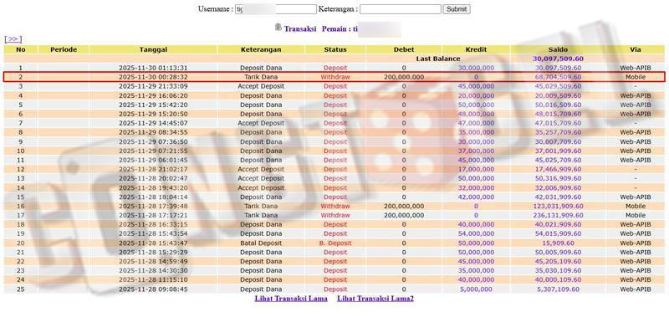
Task: Click kredit value 5,000,000 in row 25
Action: 476,289
